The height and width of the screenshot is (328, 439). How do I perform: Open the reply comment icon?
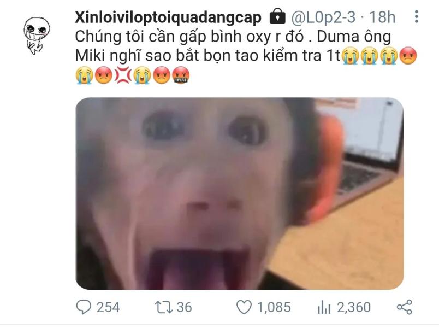[x=84, y=307]
